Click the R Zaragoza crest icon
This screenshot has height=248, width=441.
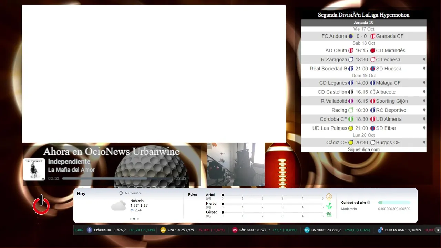pyautogui.click(x=351, y=60)
